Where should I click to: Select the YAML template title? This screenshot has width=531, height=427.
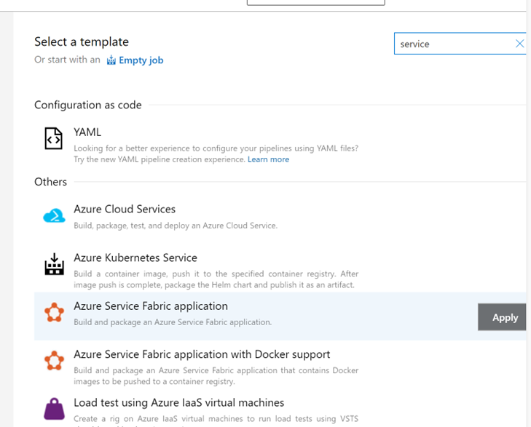tap(87, 132)
